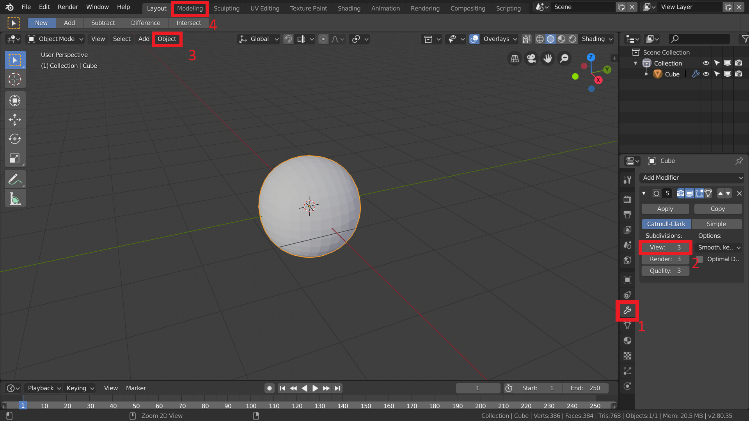Open the Texture checker tab
Image resolution: width=749 pixels, height=421 pixels.
627,356
